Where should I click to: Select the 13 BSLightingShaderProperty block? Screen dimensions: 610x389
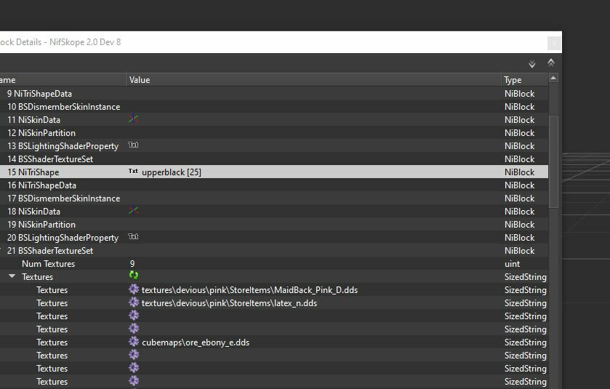(274, 146)
